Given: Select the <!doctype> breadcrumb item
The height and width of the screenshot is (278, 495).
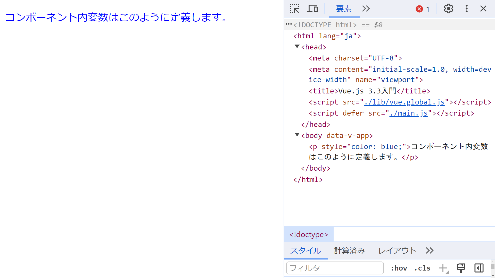Looking at the screenshot, I should (x=309, y=234).
